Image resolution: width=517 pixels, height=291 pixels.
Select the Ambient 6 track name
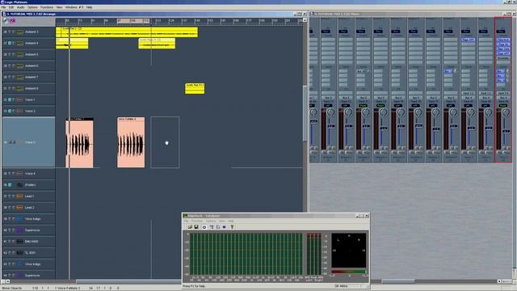point(32,66)
